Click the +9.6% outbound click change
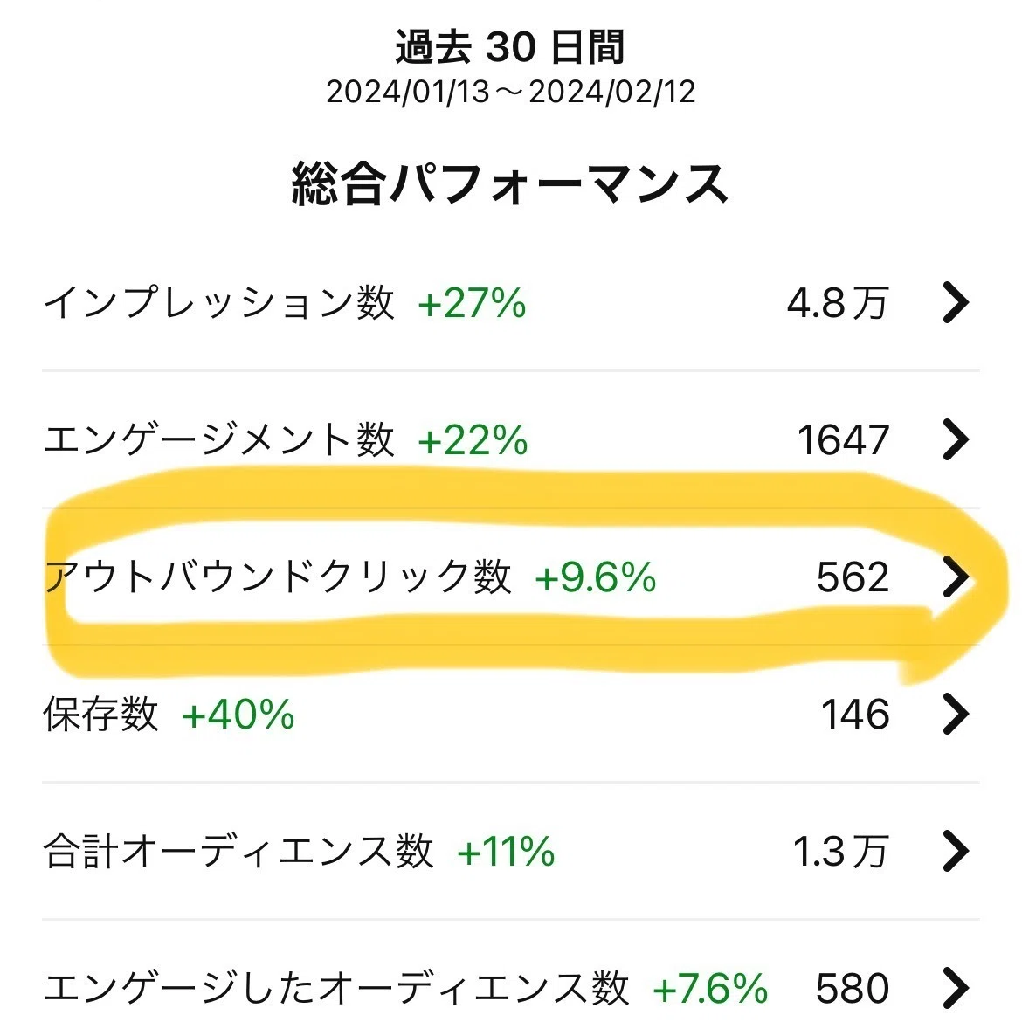The width and height of the screenshot is (1022, 1029). [x=596, y=577]
